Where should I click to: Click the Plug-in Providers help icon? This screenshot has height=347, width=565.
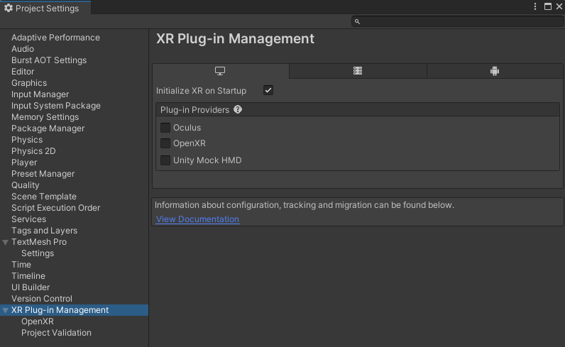[238, 110]
